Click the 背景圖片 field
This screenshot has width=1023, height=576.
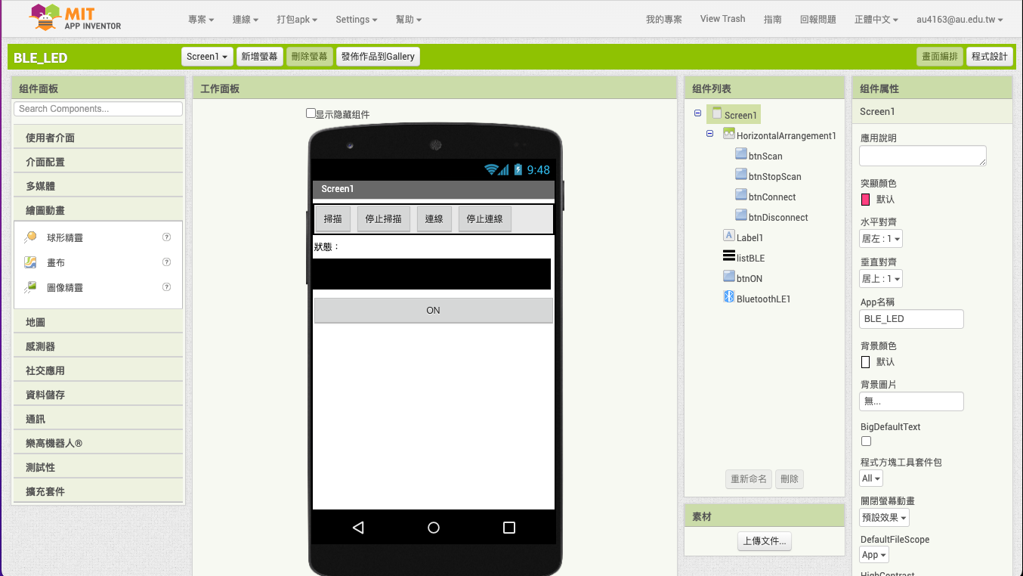912,401
